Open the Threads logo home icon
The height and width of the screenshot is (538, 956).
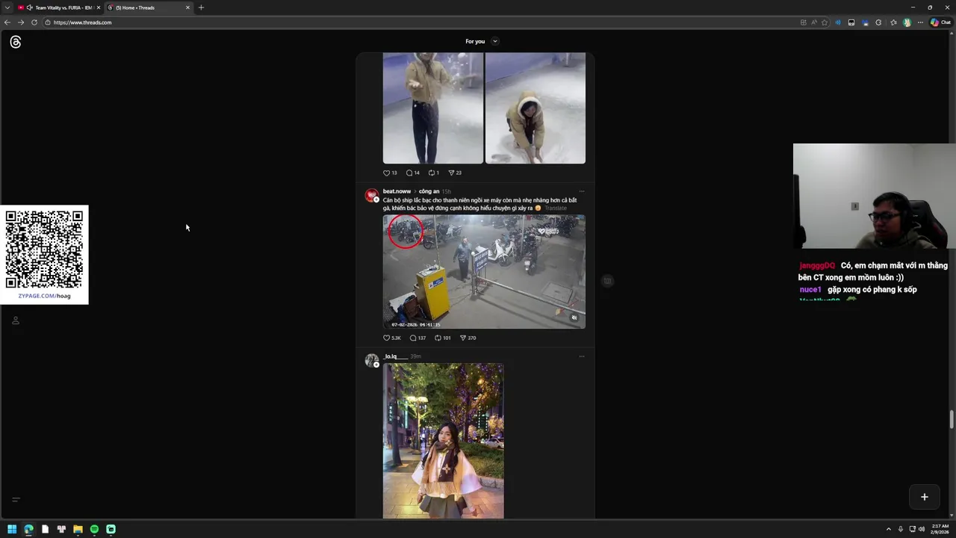(x=15, y=43)
